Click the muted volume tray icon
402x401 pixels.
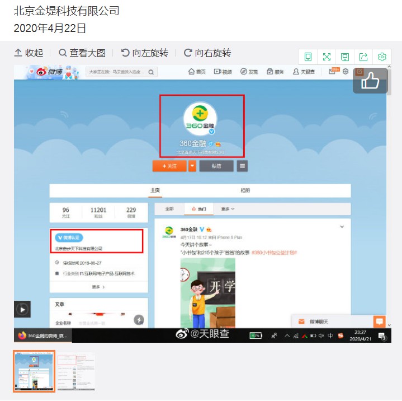click(x=321, y=335)
